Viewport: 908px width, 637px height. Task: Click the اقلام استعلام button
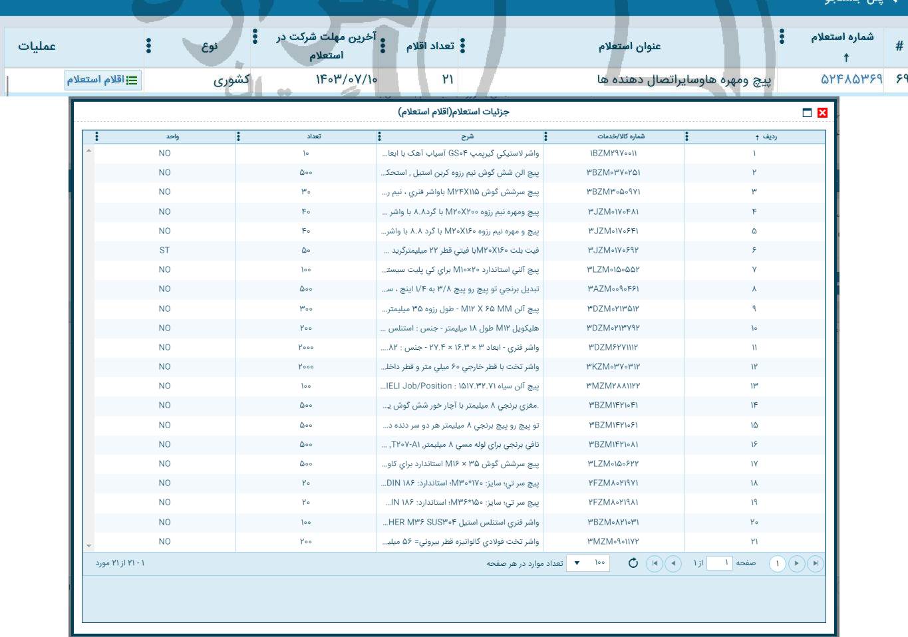pos(102,80)
